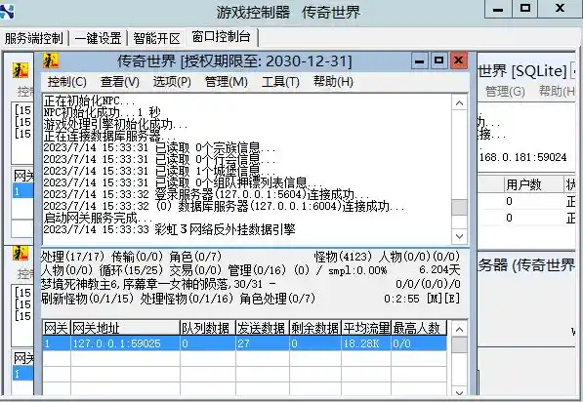Screen dimensions: 583x402
Task: Minimize the 游戏控制器 main window
Action: point(498,9)
